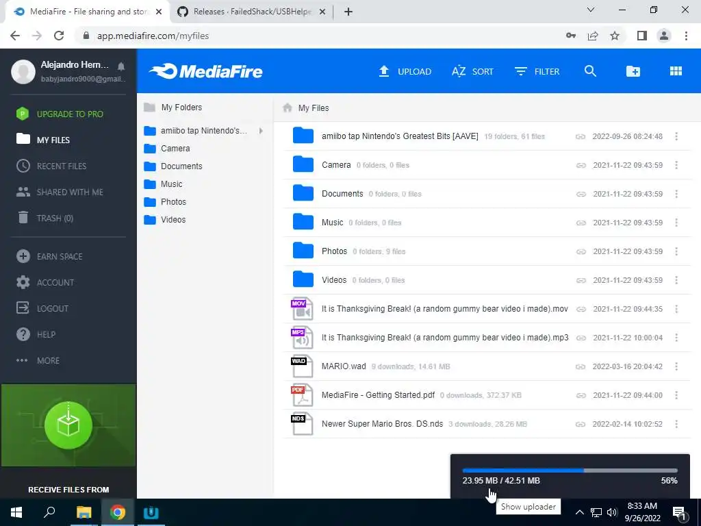The width and height of the screenshot is (701, 526).
Task: Bookmark this page with the star icon
Action: [615, 36]
